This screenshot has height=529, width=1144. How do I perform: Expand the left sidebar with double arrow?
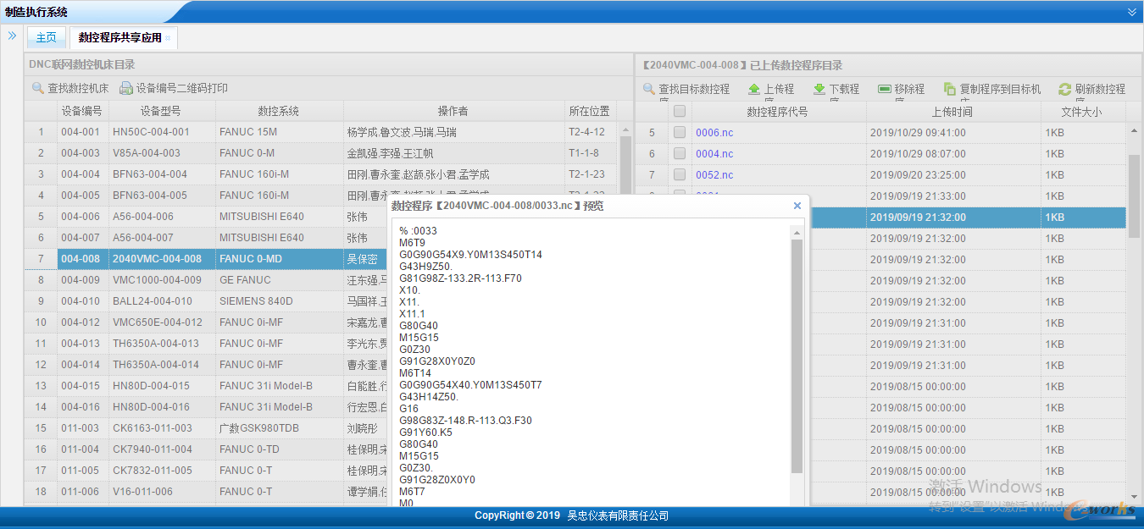click(x=13, y=36)
